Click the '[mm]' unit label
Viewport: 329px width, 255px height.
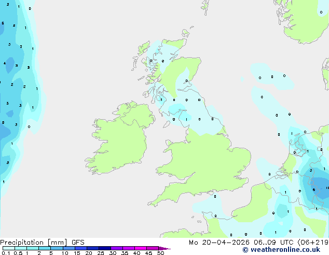(57, 243)
